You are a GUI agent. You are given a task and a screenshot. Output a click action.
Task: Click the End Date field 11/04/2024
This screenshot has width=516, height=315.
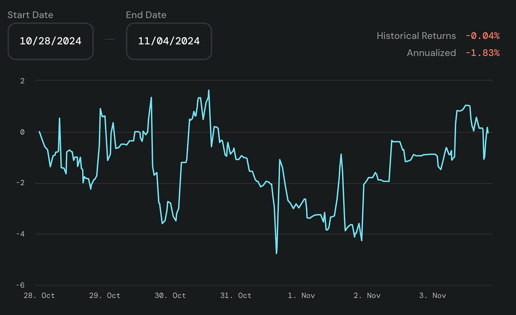(x=169, y=41)
